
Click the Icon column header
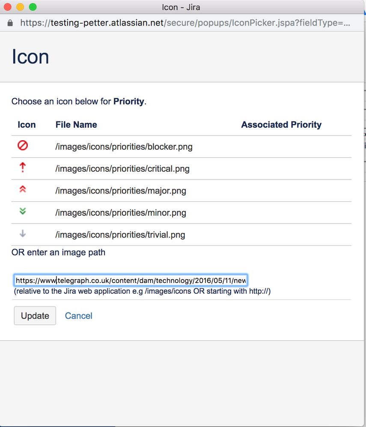click(x=27, y=125)
